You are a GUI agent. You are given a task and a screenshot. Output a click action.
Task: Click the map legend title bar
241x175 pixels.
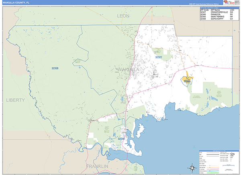pyautogui.click(x=219, y=151)
